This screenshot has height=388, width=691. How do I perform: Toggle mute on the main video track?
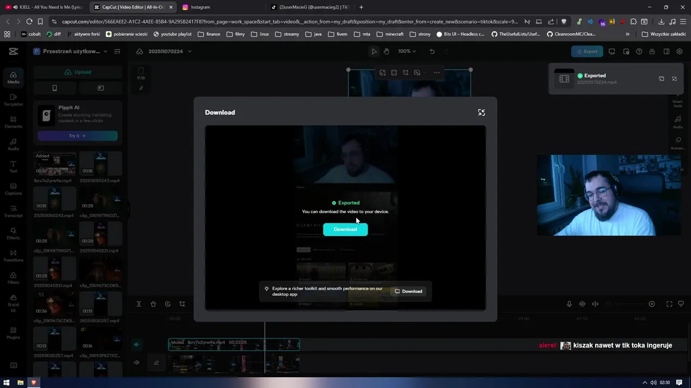tap(137, 345)
